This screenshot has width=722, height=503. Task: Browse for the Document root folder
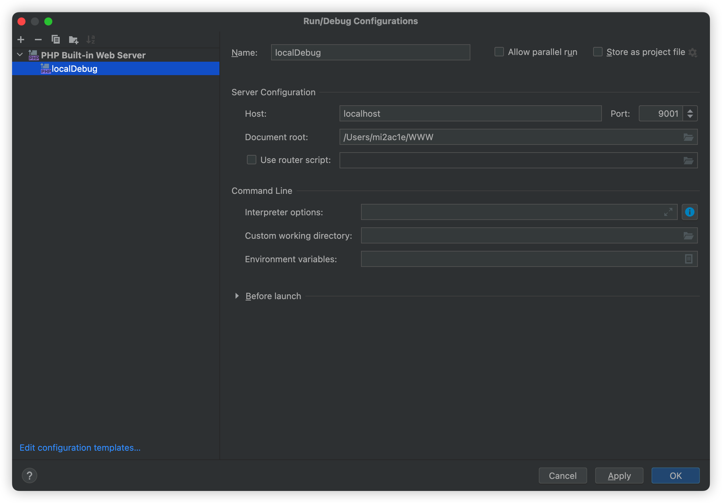tap(688, 137)
